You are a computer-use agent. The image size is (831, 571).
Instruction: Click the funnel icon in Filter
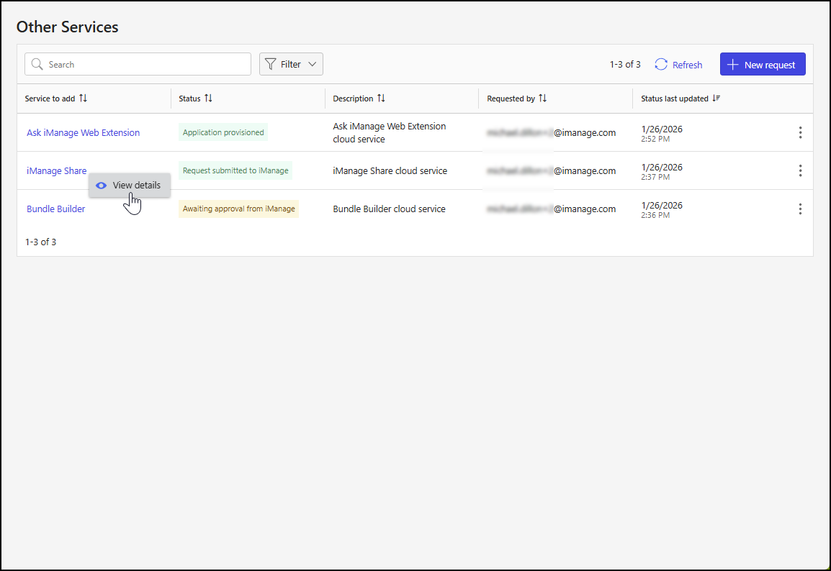(270, 64)
